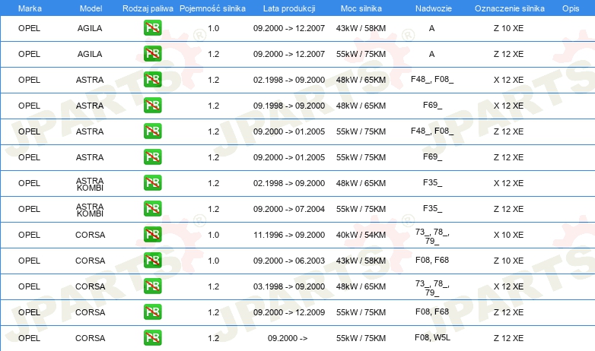This screenshot has width=595, height=351.
Task: Select 73_, 78_, 79_ in the CORSA 1.0 row
Action: (x=432, y=236)
